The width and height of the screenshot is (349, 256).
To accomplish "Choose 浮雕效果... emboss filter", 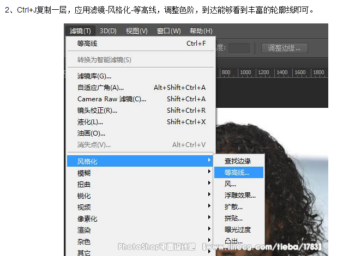I will pos(239,196).
